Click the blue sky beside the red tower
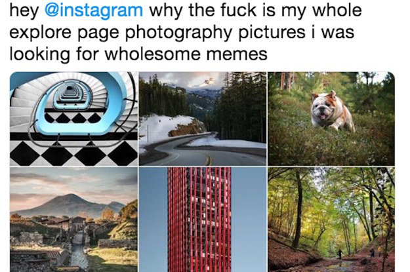Viewport: 410px width, 272px height. [249, 220]
